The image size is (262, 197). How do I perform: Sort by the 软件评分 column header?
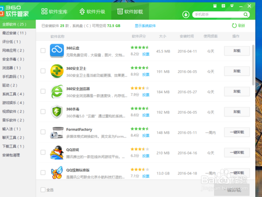(139, 36)
